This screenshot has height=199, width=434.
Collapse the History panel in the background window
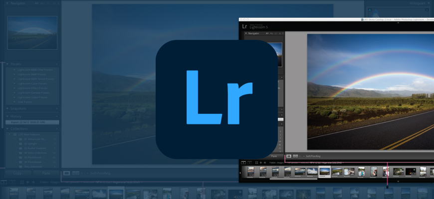tap(7, 116)
